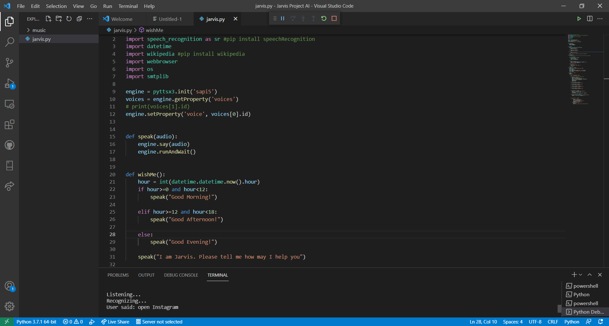
Task: Open the Split Editor icon
Action: (x=590, y=18)
